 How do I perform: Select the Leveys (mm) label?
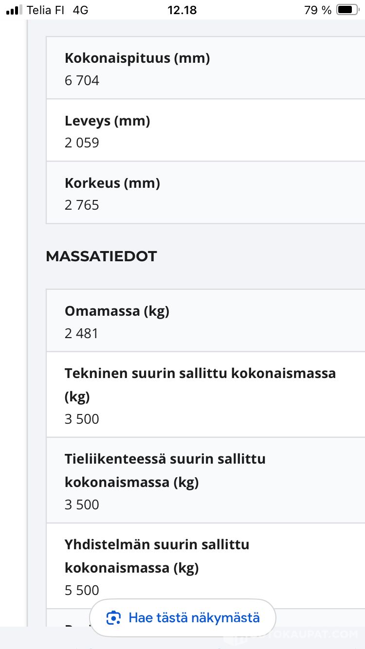point(107,121)
